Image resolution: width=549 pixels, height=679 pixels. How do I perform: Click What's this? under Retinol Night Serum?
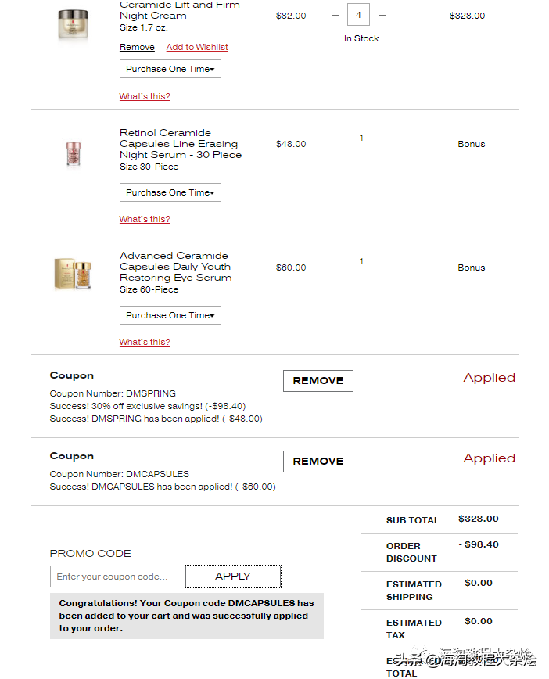pos(145,219)
